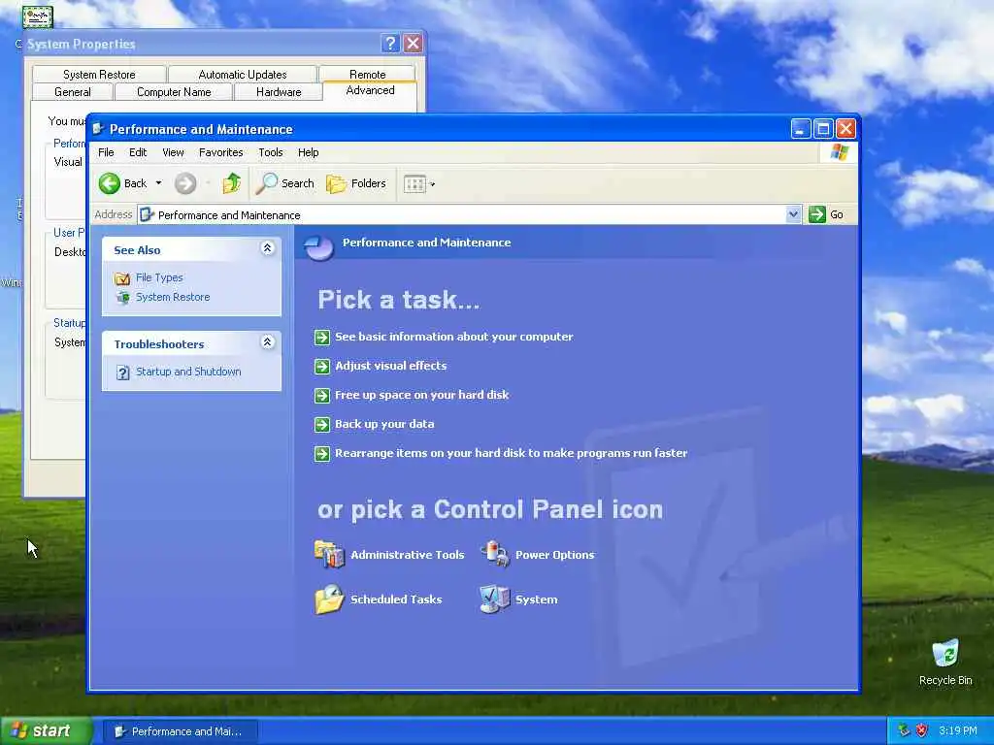Open the Favorites menu
The width and height of the screenshot is (994, 745).
(x=220, y=152)
